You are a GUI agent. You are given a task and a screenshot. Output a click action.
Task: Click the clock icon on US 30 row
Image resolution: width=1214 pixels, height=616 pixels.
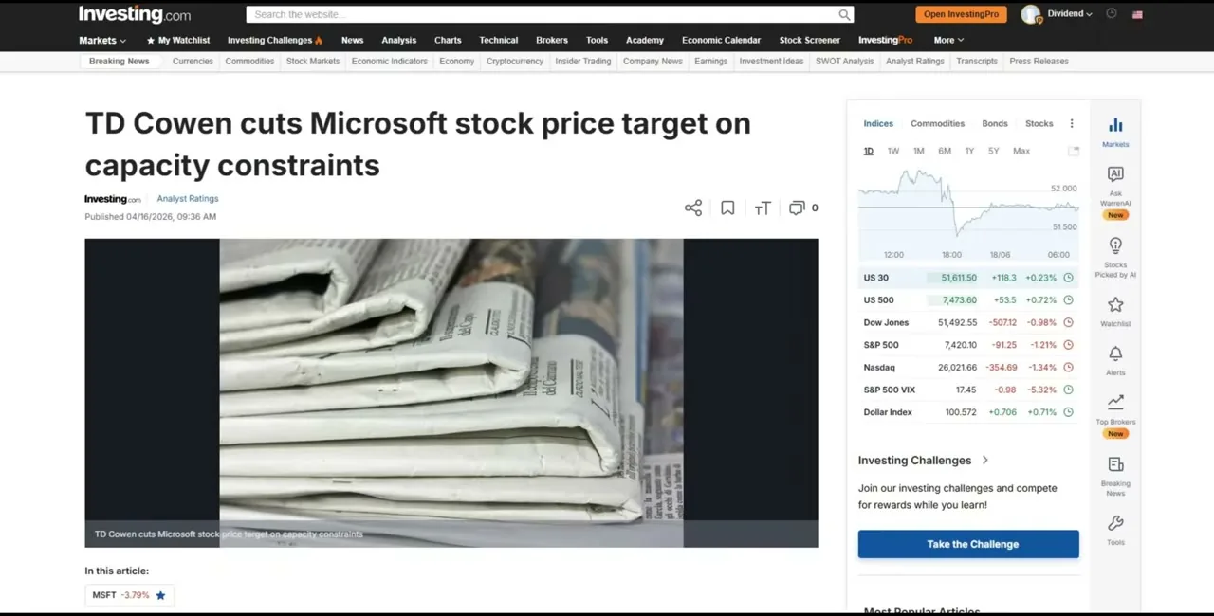[1068, 278]
